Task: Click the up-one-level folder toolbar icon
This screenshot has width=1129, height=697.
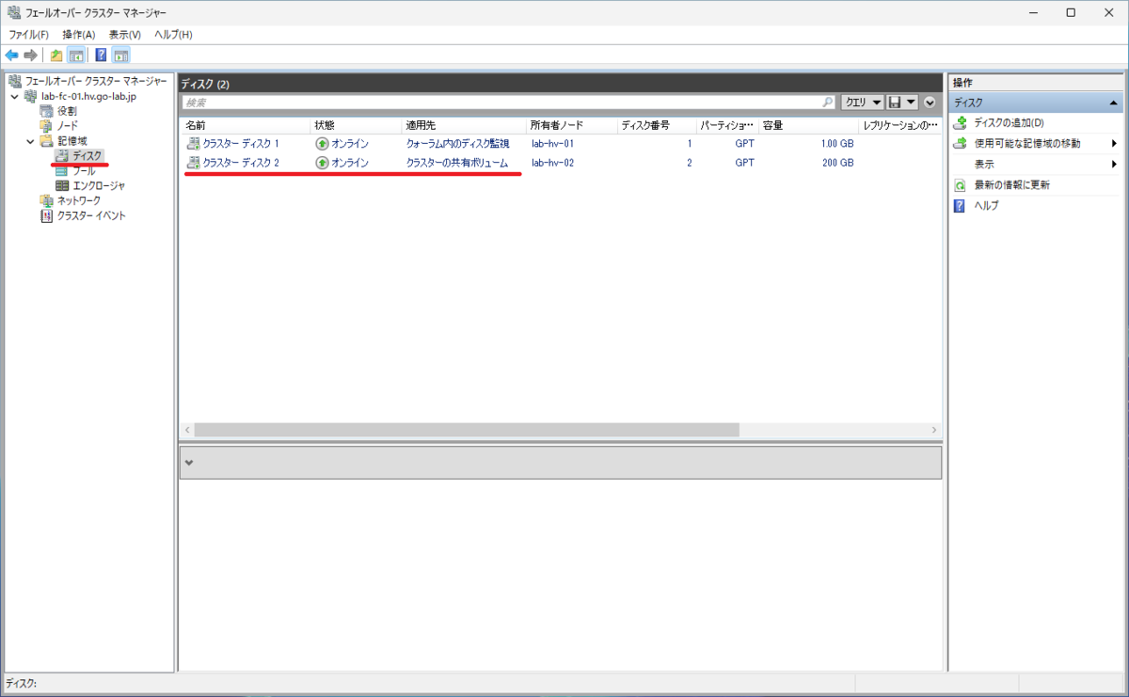Action: (56, 55)
